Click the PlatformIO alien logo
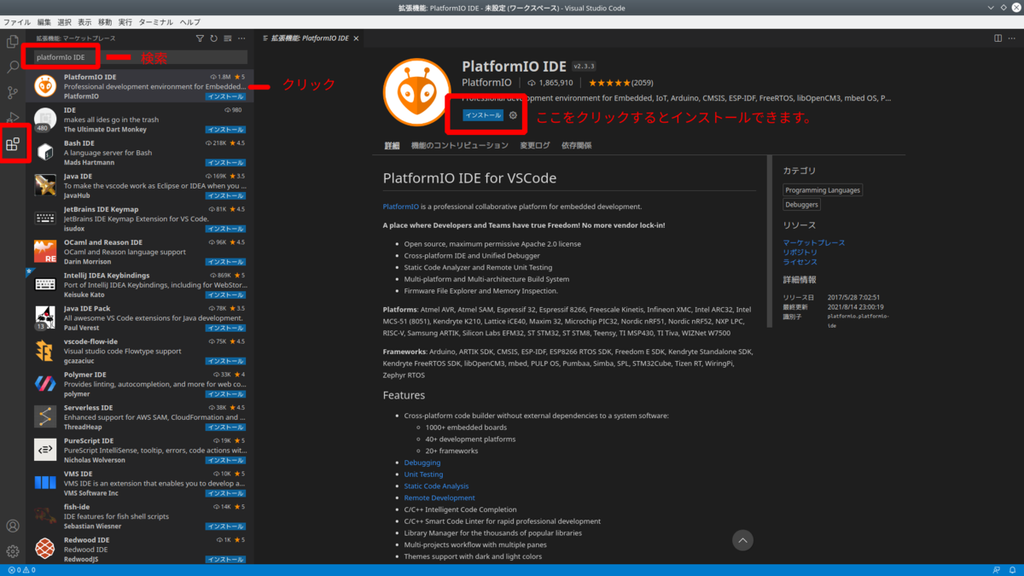Screen dimensions: 1024x576 tap(416, 93)
